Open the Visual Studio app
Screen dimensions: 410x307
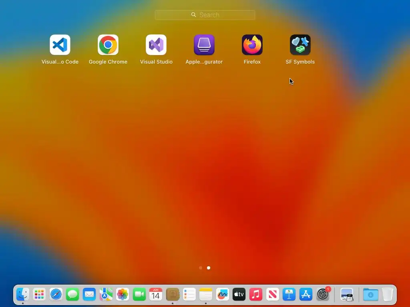[x=156, y=45]
